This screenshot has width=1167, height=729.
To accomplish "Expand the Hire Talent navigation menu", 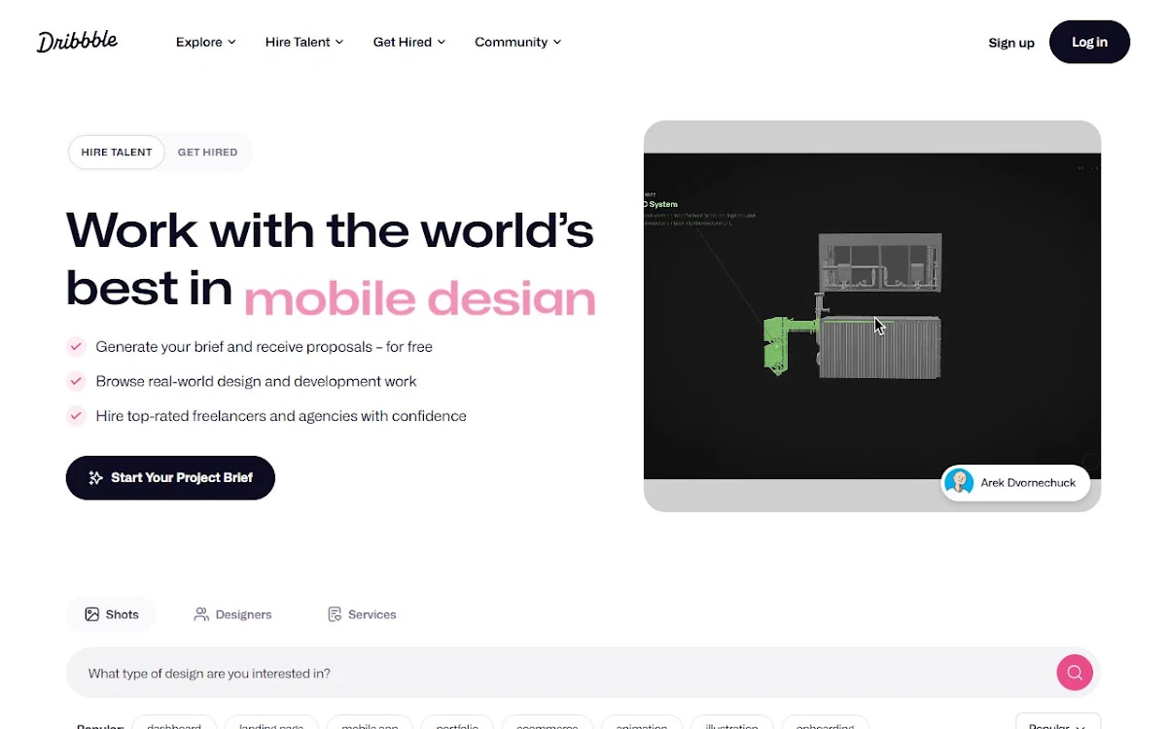I will click(304, 42).
